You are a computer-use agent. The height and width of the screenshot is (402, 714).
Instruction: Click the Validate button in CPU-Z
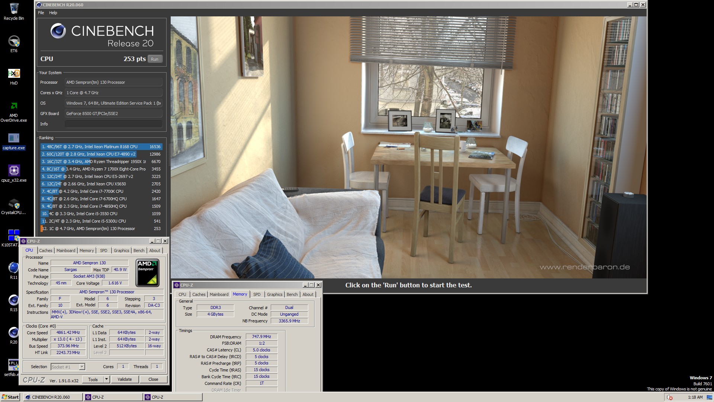tap(125, 379)
